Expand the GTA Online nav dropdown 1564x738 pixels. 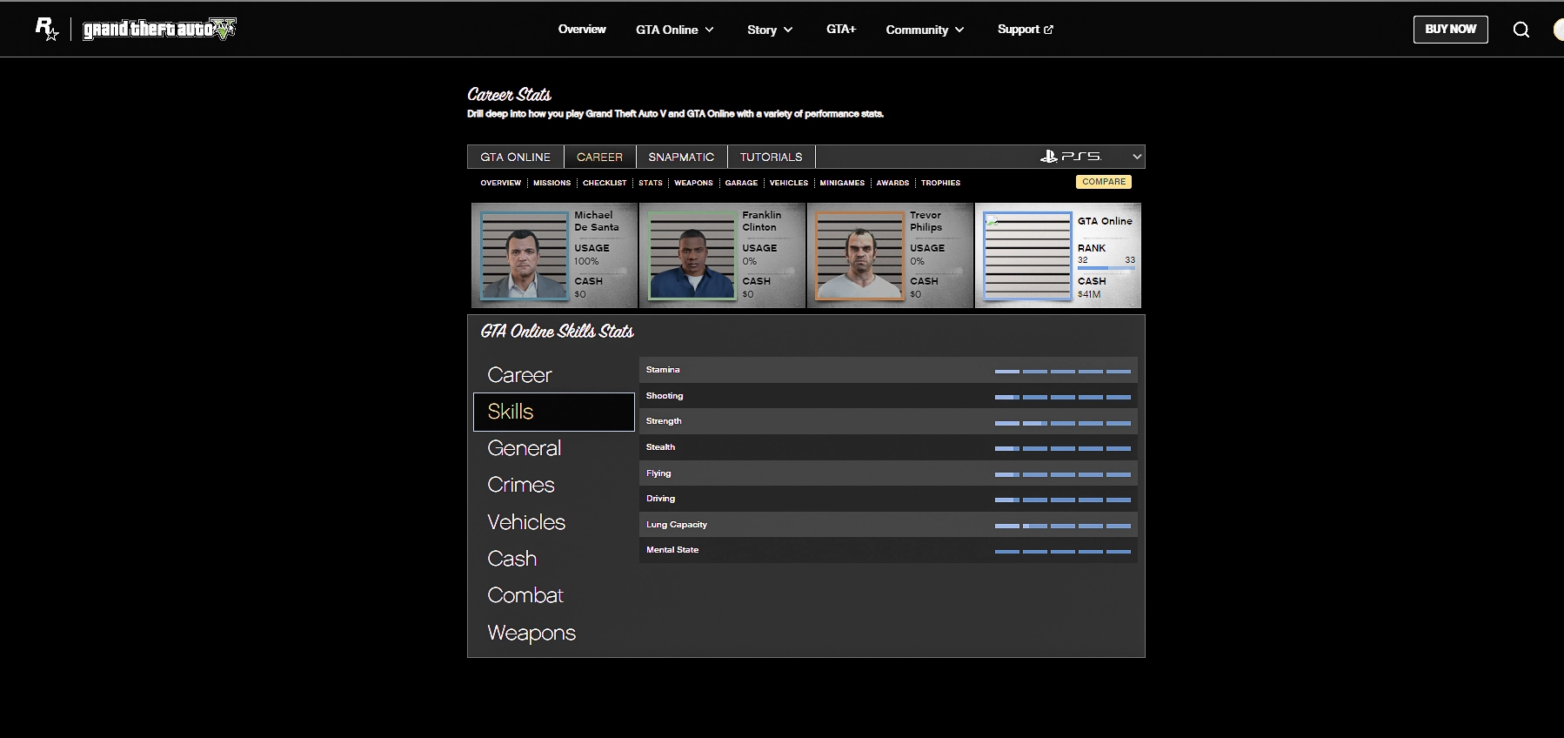point(674,30)
